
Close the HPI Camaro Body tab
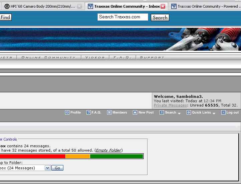pos(79,6)
